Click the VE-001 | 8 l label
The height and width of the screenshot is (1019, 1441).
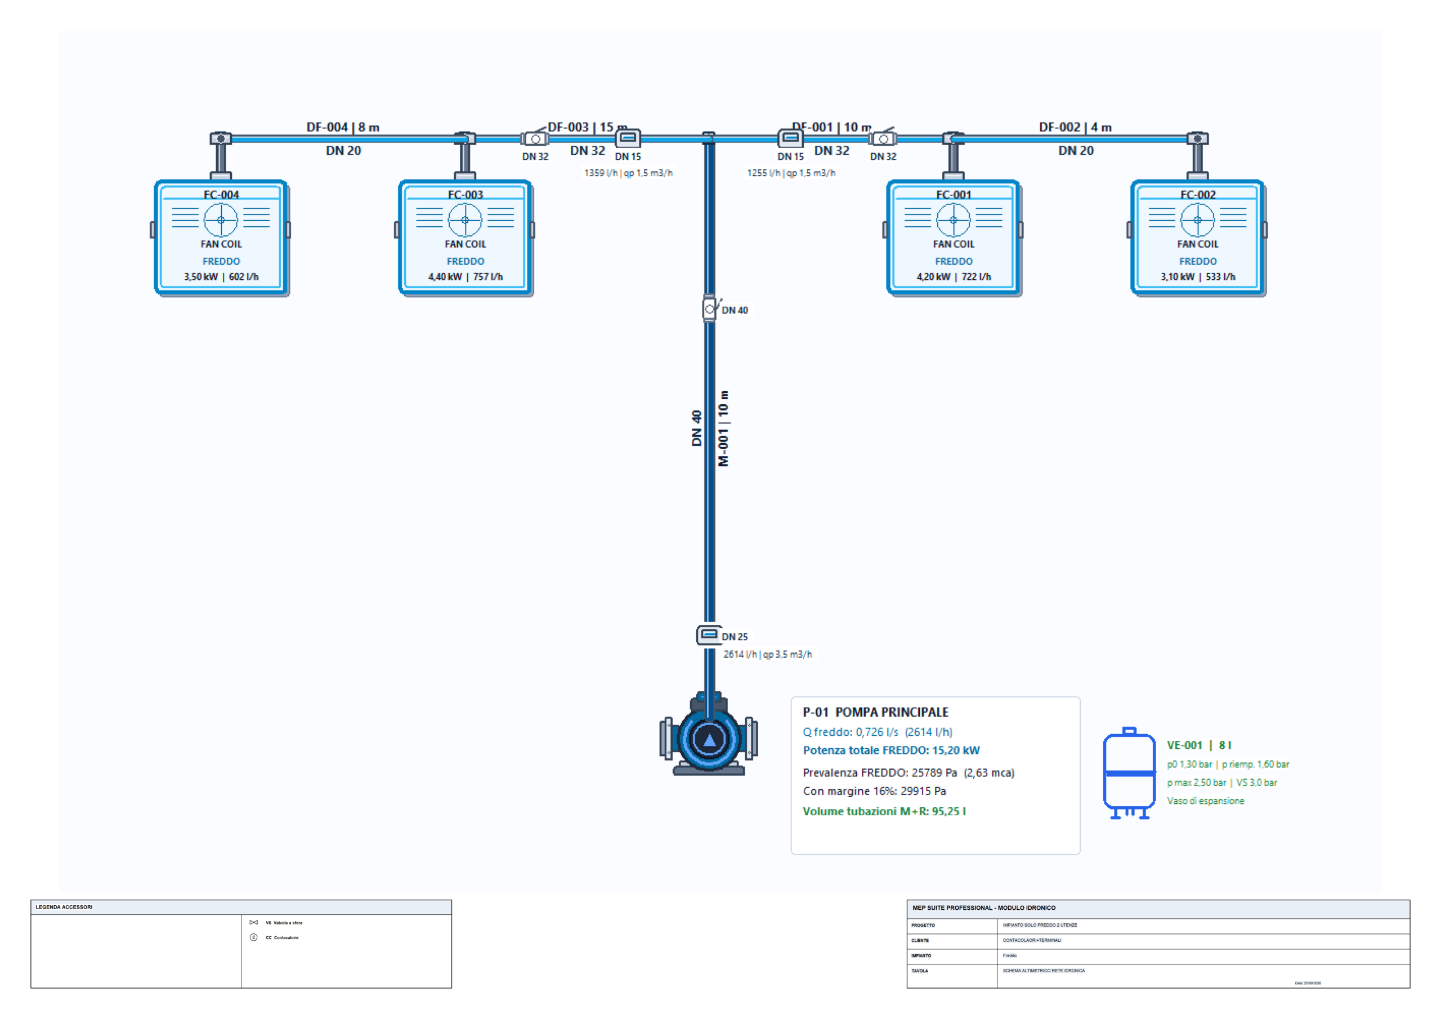coord(1199,745)
